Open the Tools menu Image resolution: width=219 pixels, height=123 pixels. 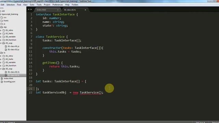click(x=39, y=5)
